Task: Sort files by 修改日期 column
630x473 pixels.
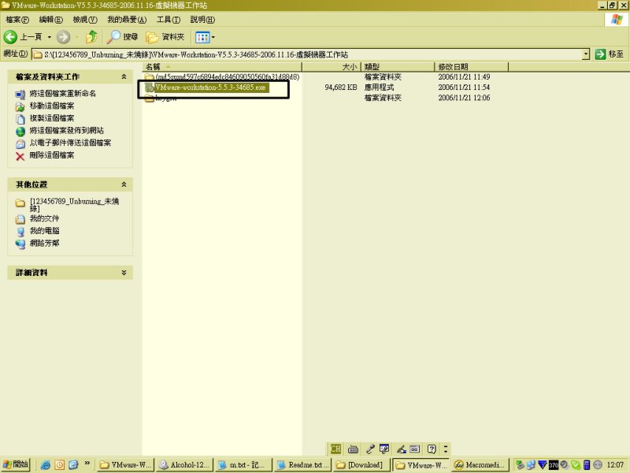Action: click(471, 67)
